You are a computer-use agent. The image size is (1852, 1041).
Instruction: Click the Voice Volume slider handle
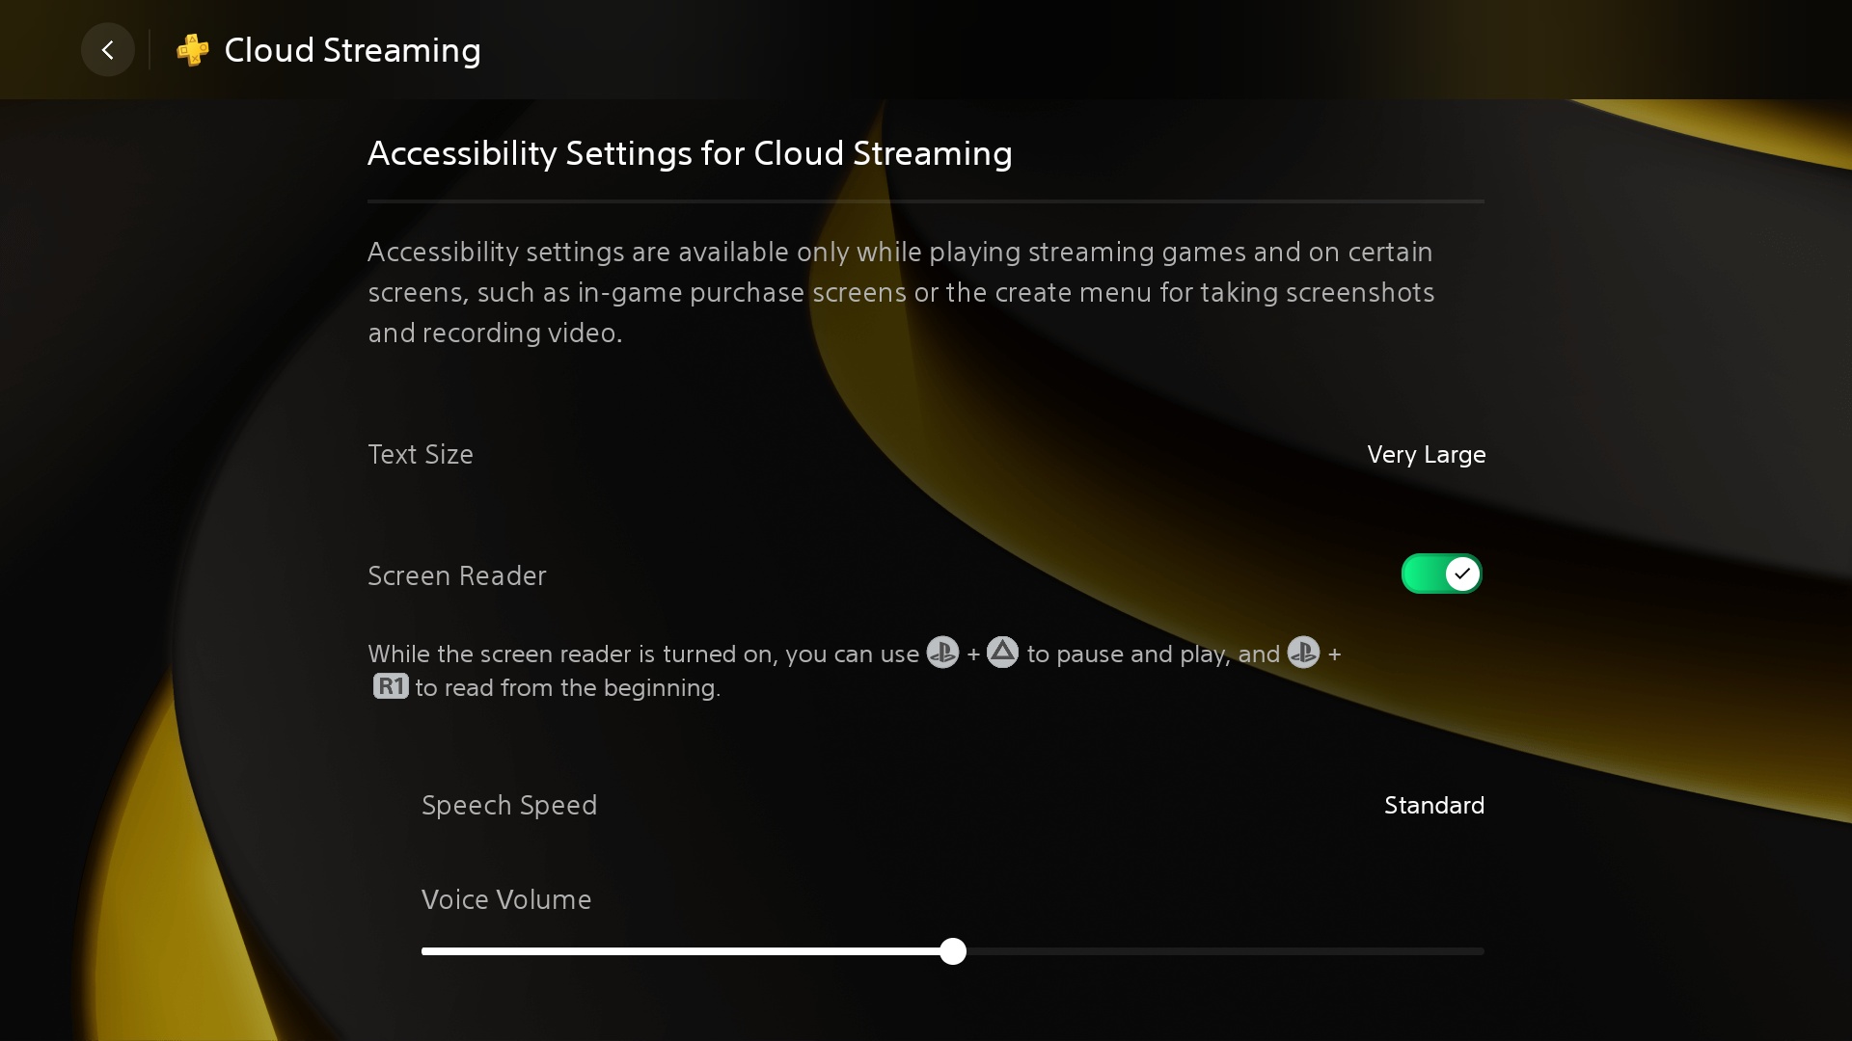click(x=953, y=951)
